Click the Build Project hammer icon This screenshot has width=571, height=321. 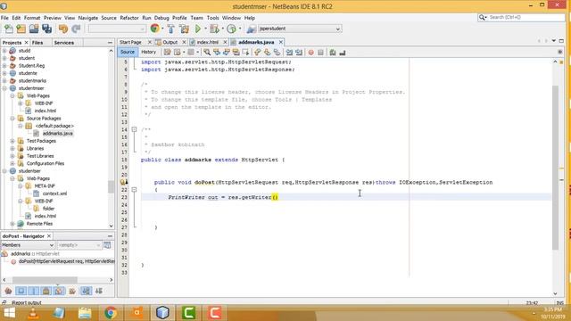pos(170,29)
